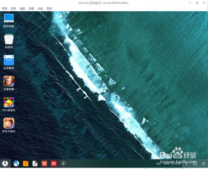The image size is (208, 169).
Task: Open the 热键 menu
Action: click(31, 9)
